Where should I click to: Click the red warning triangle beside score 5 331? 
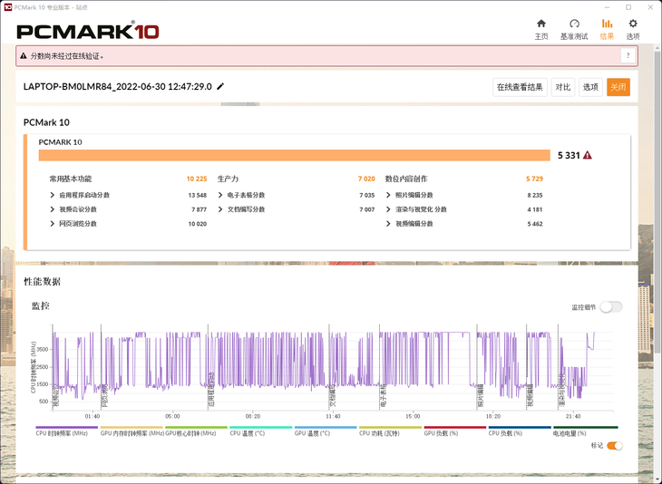click(x=588, y=156)
